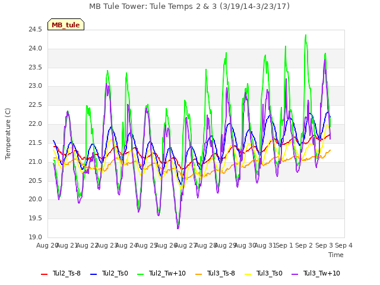Image resolution: width=380 pixels, height=285 pixels.
Task: Toggle the Tul2_Ts-8 legend entry
Action: (x=61, y=273)
